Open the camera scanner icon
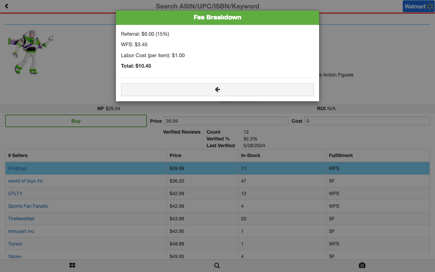Image resolution: width=435 pixels, height=272 pixels. (362, 266)
